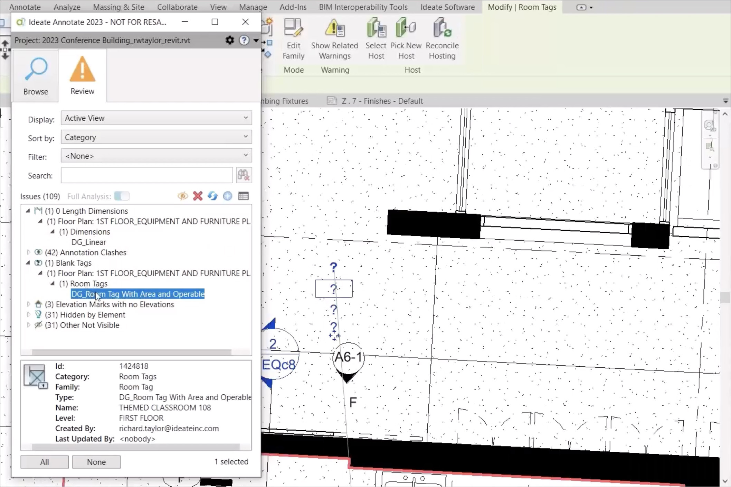Click into the Search input field
This screenshot has height=487, width=731.
coord(147,175)
